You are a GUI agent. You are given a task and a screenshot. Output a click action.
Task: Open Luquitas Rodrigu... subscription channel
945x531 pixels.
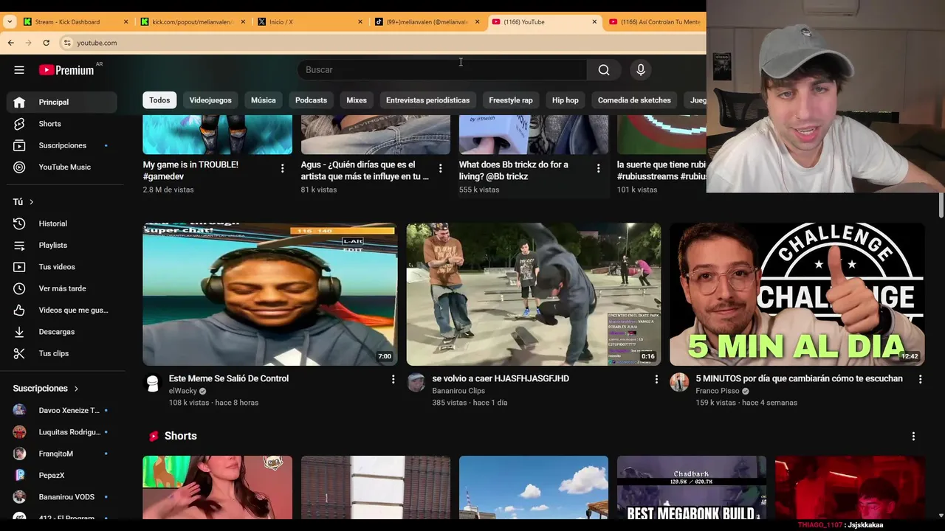pos(62,432)
